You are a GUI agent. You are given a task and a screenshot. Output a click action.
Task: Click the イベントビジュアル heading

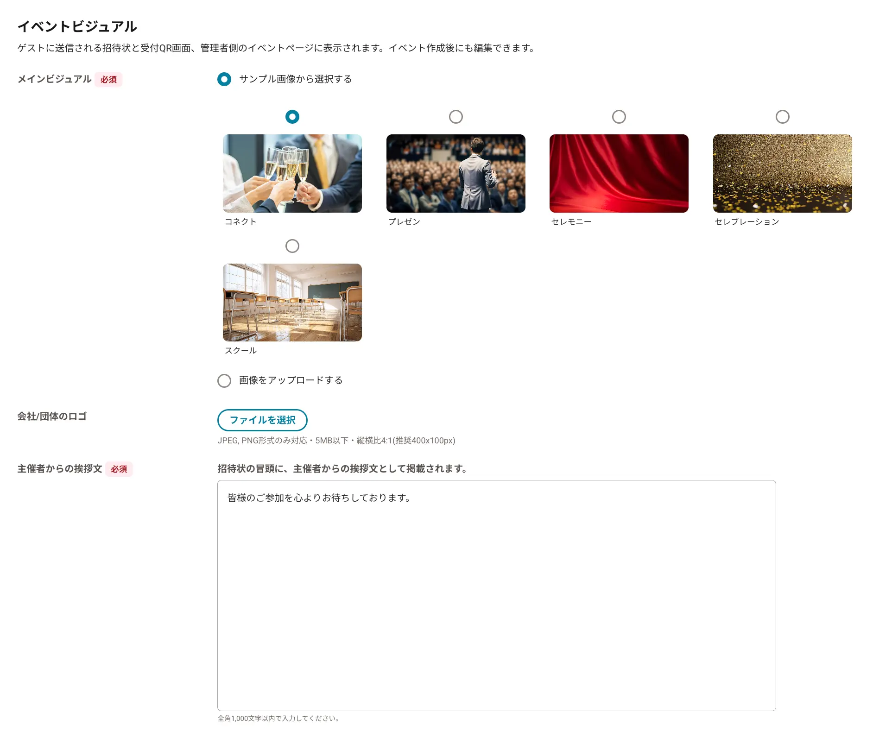tap(77, 26)
